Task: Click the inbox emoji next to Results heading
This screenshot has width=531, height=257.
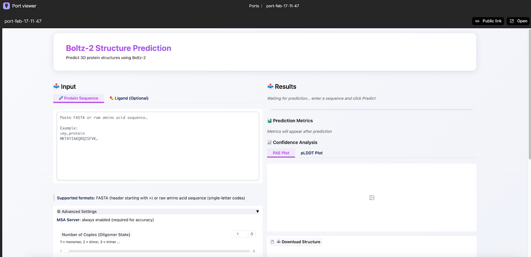Action: coord(270,86)
